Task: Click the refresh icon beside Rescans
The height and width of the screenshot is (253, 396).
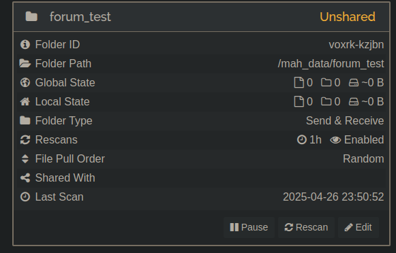Action: point(25,139)
